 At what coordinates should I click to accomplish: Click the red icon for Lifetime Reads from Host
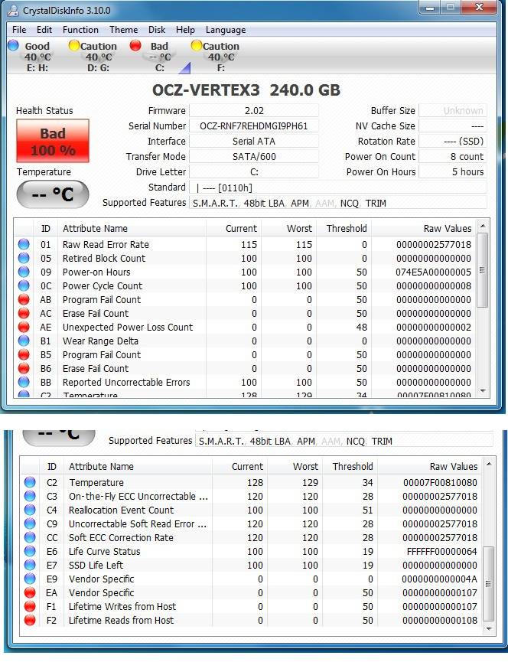click(x=30, y=620)
